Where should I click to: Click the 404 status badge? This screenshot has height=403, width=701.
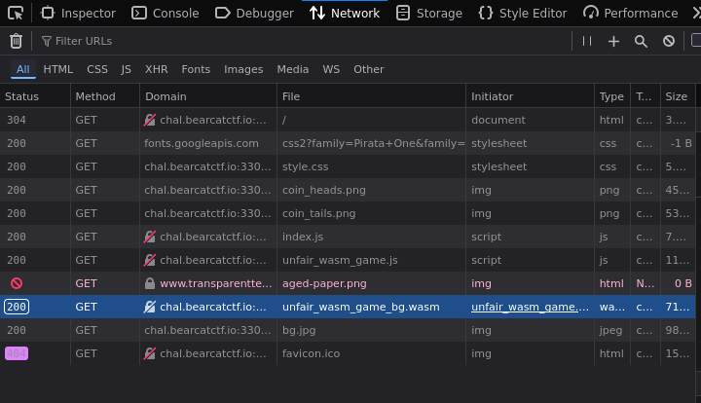pos(17,353)
